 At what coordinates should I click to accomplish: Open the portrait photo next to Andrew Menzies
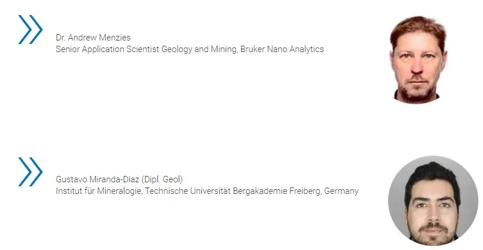(x=418, y=60)
